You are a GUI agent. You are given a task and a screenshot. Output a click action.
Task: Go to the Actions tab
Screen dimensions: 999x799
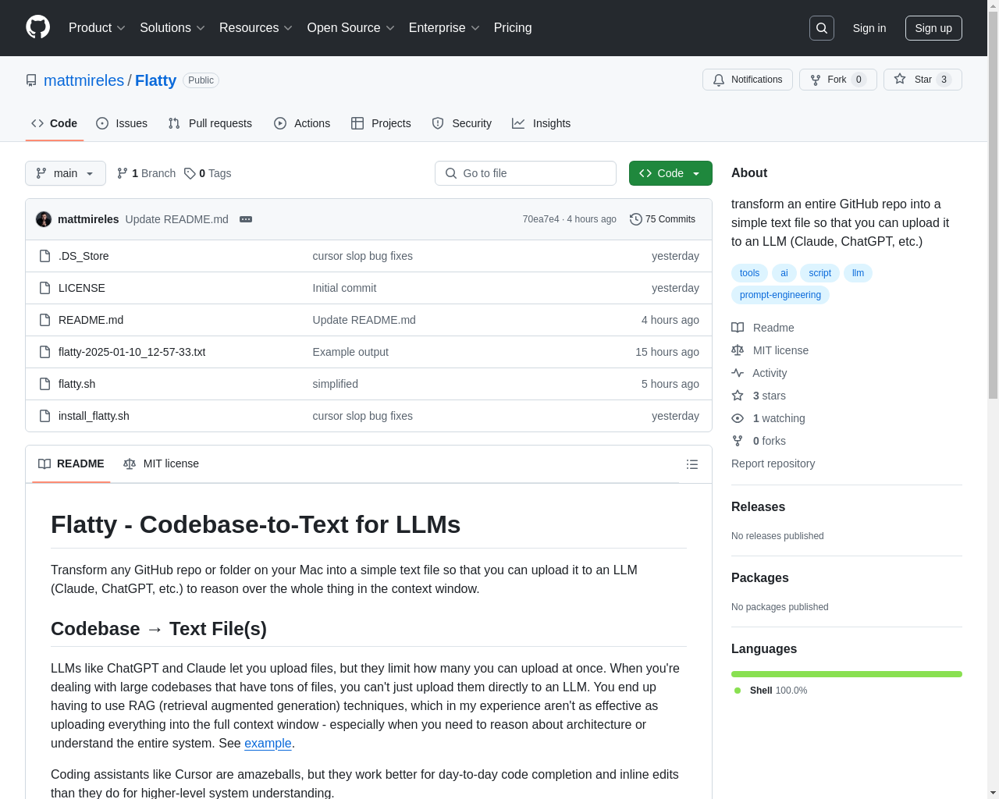(x=302, y=123)
